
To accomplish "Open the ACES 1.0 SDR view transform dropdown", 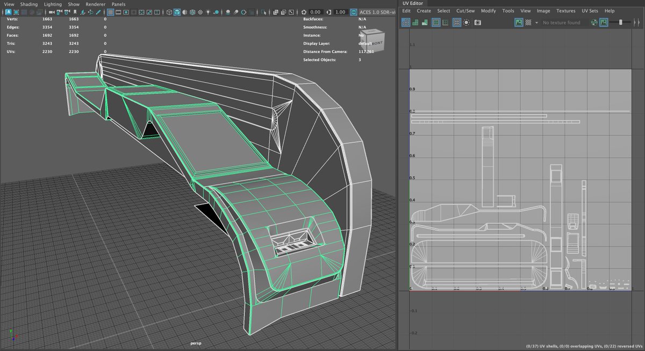I will tap(378, 12).
